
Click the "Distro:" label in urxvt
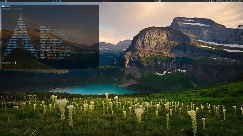45,32
